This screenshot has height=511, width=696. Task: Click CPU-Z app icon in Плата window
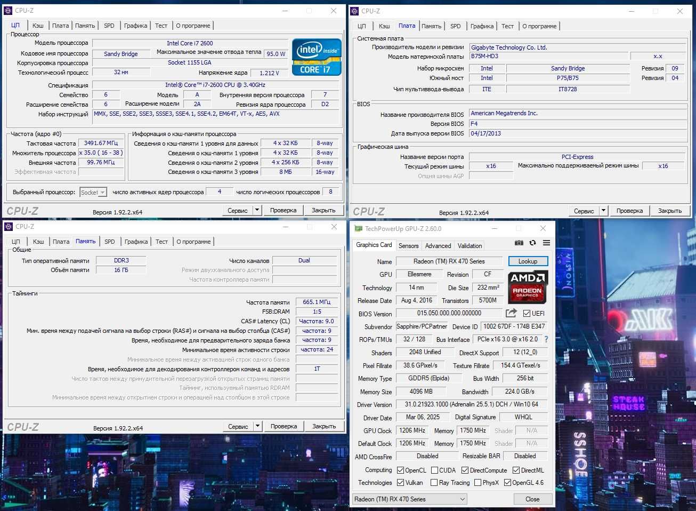coord(354,11)
